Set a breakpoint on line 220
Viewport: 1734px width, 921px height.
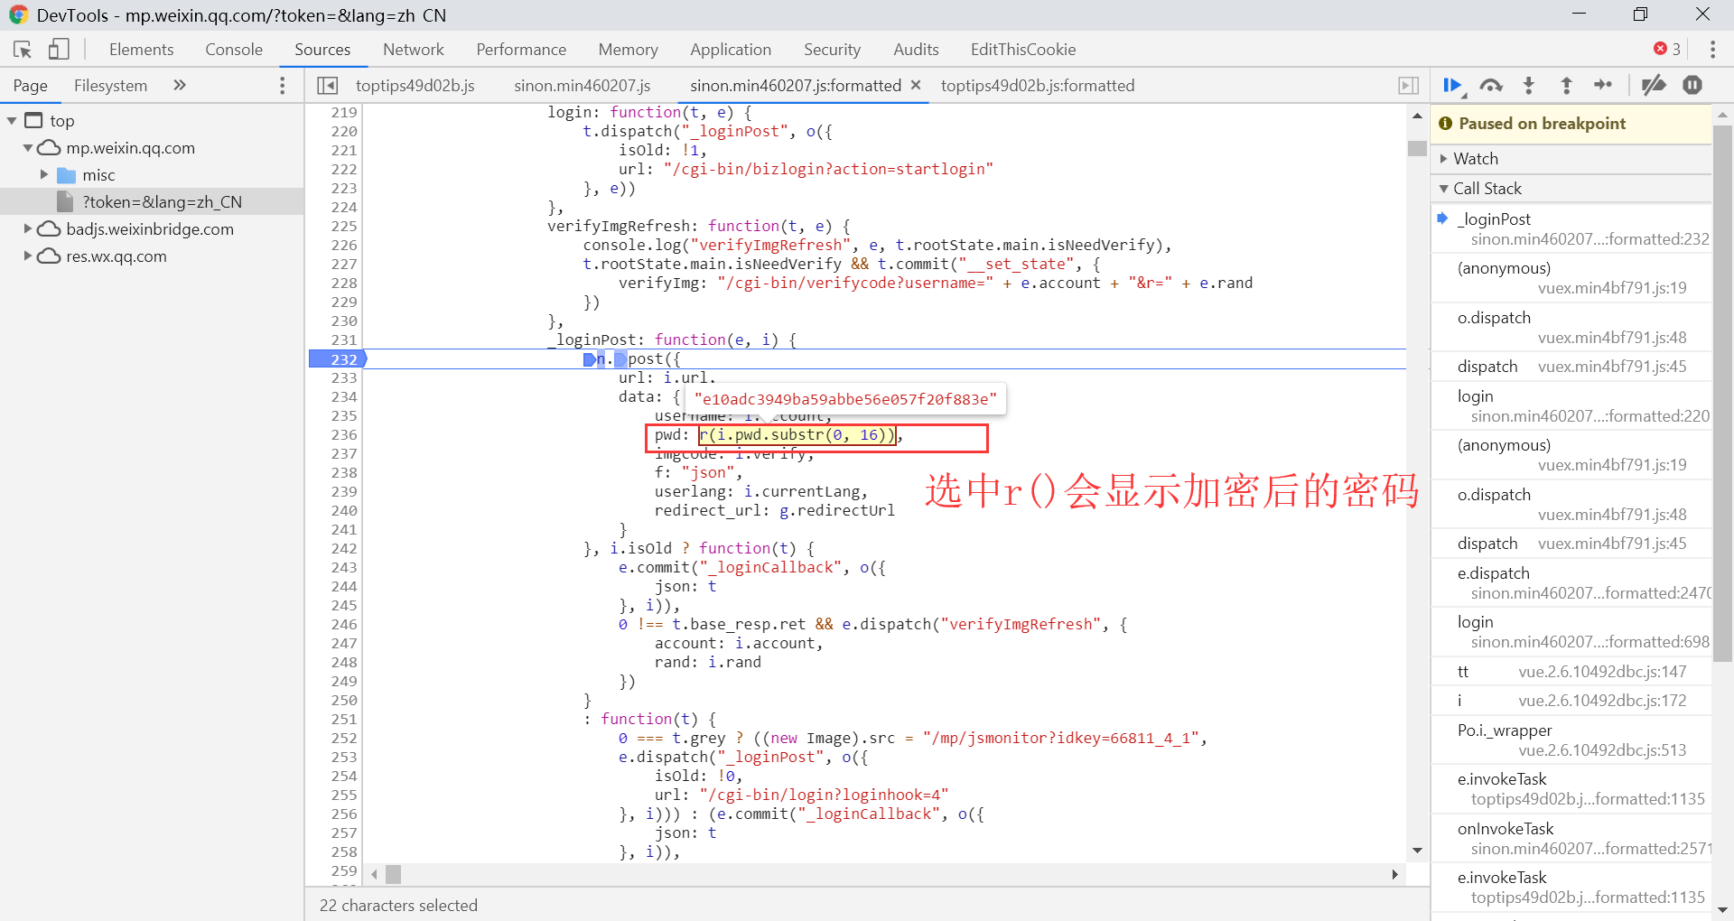pos(343,132)
